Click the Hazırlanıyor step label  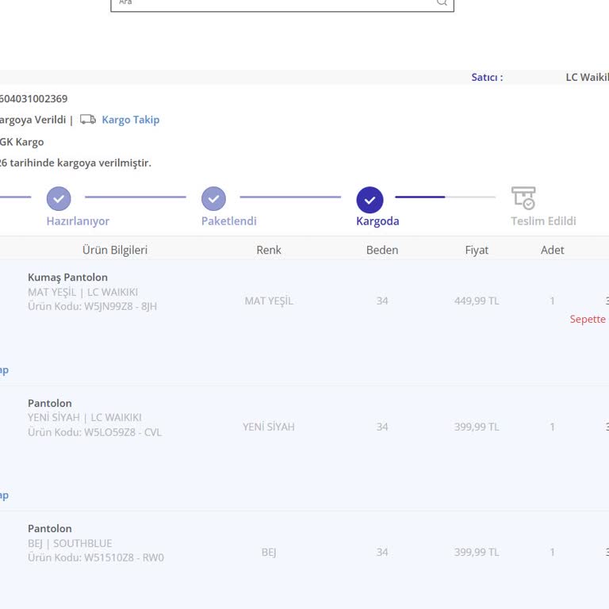[78, 221]
